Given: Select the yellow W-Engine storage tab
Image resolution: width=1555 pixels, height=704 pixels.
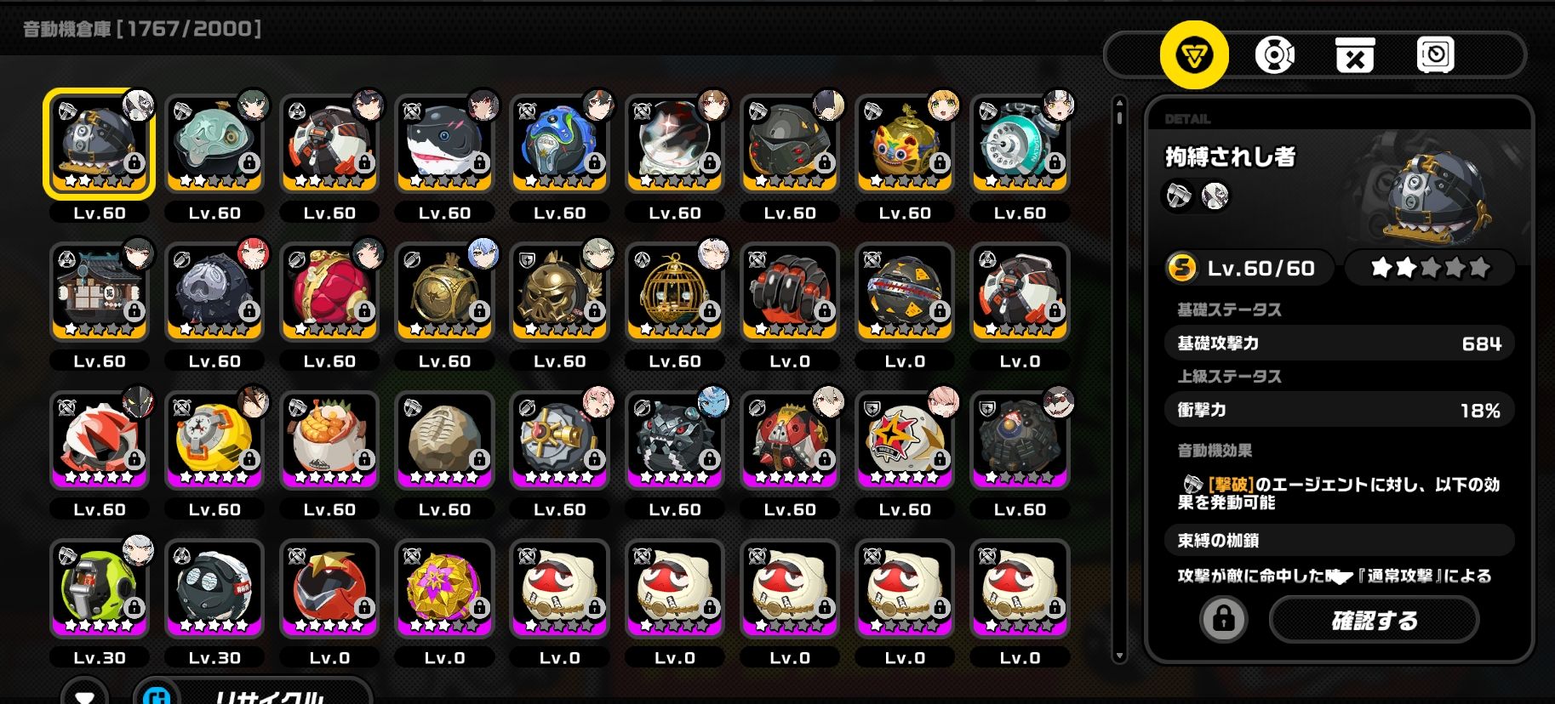Looking at the screenshot, I should click(1194, 56).
